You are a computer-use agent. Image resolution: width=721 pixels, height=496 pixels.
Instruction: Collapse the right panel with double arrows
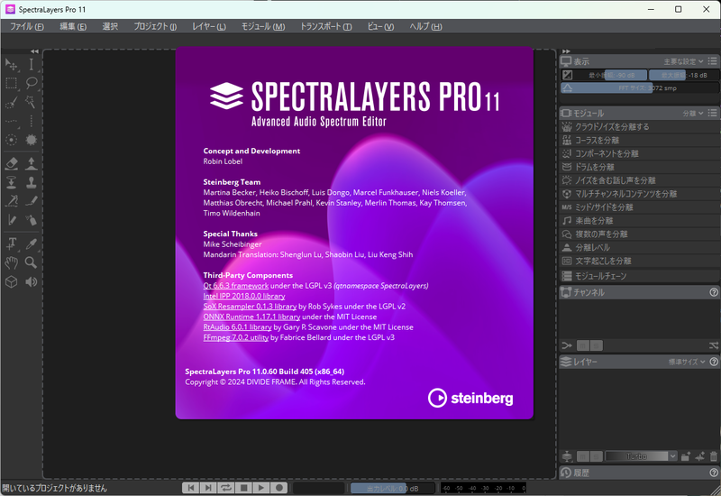coord(566,51)
